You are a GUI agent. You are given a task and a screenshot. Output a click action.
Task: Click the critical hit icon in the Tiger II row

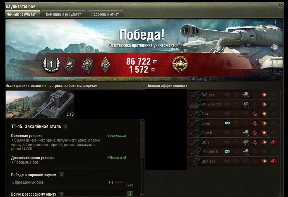point(255,133)
